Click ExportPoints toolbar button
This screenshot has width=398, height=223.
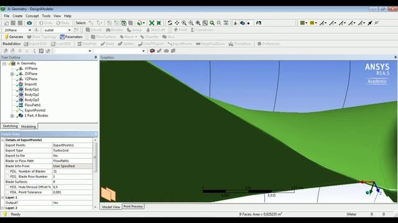click(180, 44)
